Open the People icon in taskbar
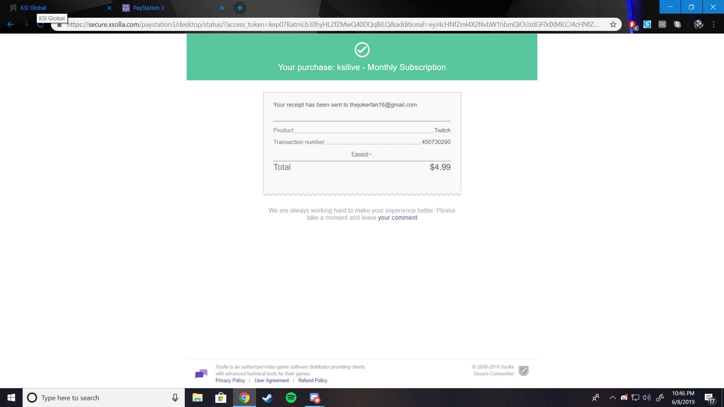The width and height of the screenshot is (724, 407). 596,398
